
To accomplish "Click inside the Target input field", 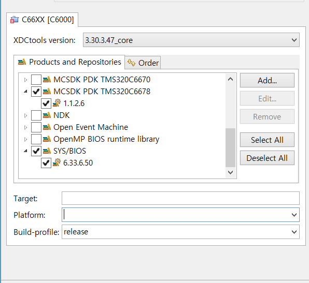I will tap(180, 198).
